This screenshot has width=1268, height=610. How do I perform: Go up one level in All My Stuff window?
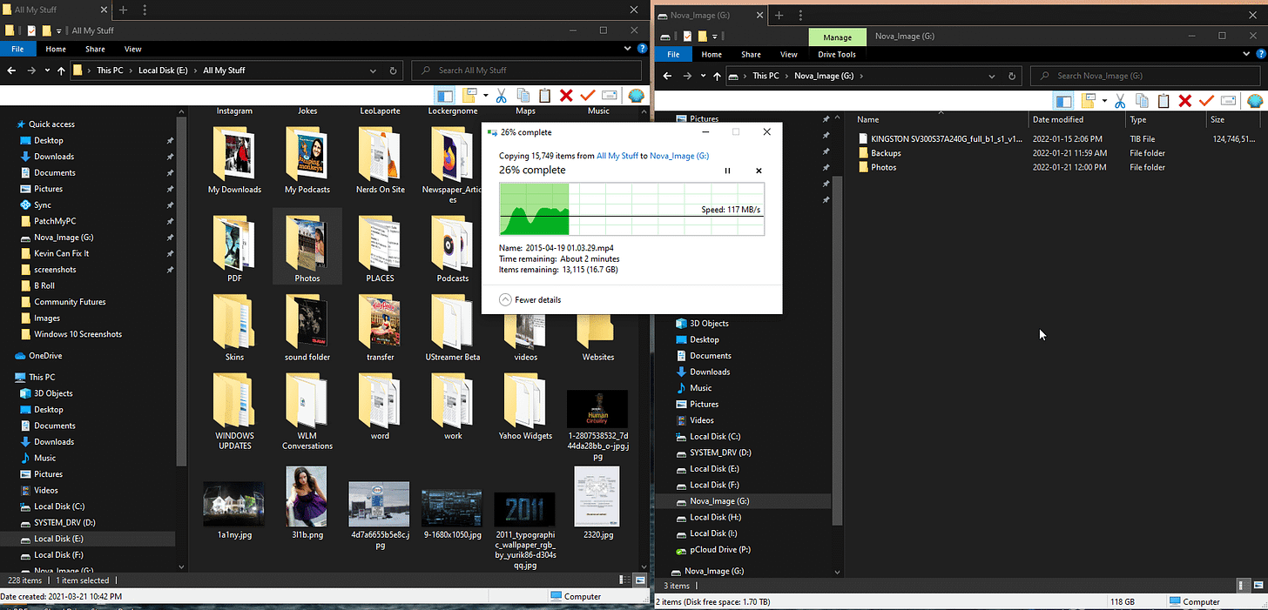60,70
